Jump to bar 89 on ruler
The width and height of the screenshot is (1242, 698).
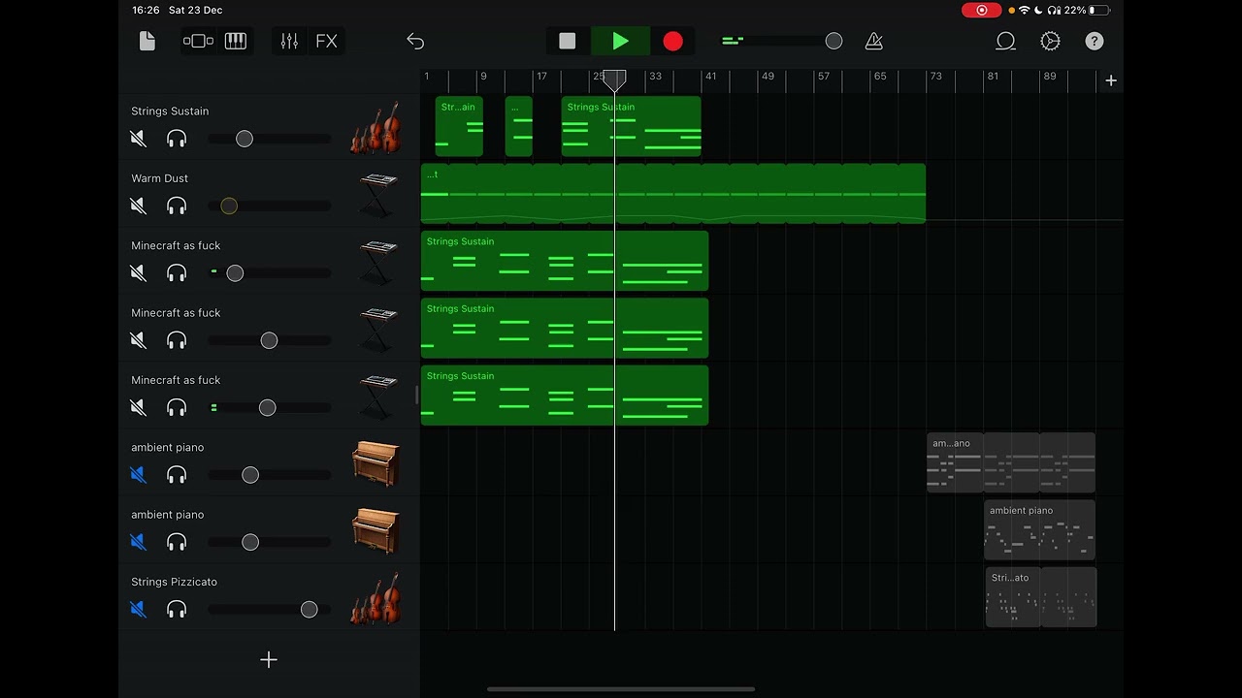[x=1049, y=77]
